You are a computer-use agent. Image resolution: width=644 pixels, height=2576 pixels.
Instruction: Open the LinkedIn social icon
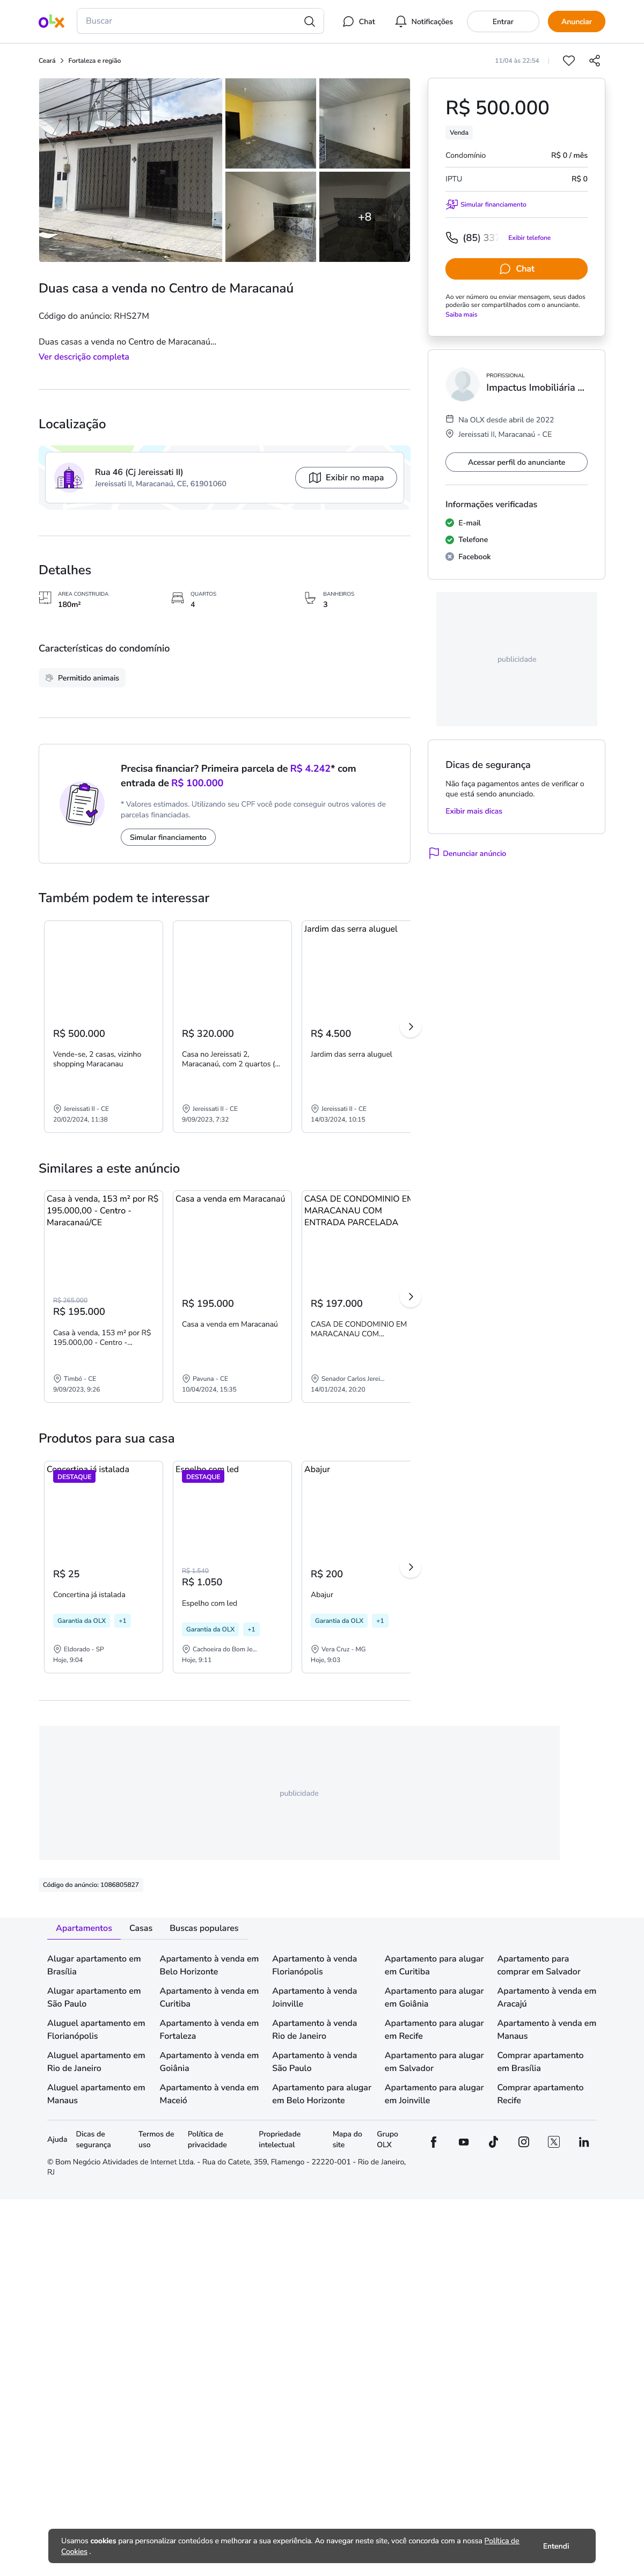pyautogui.click(x=583, y=2142)
